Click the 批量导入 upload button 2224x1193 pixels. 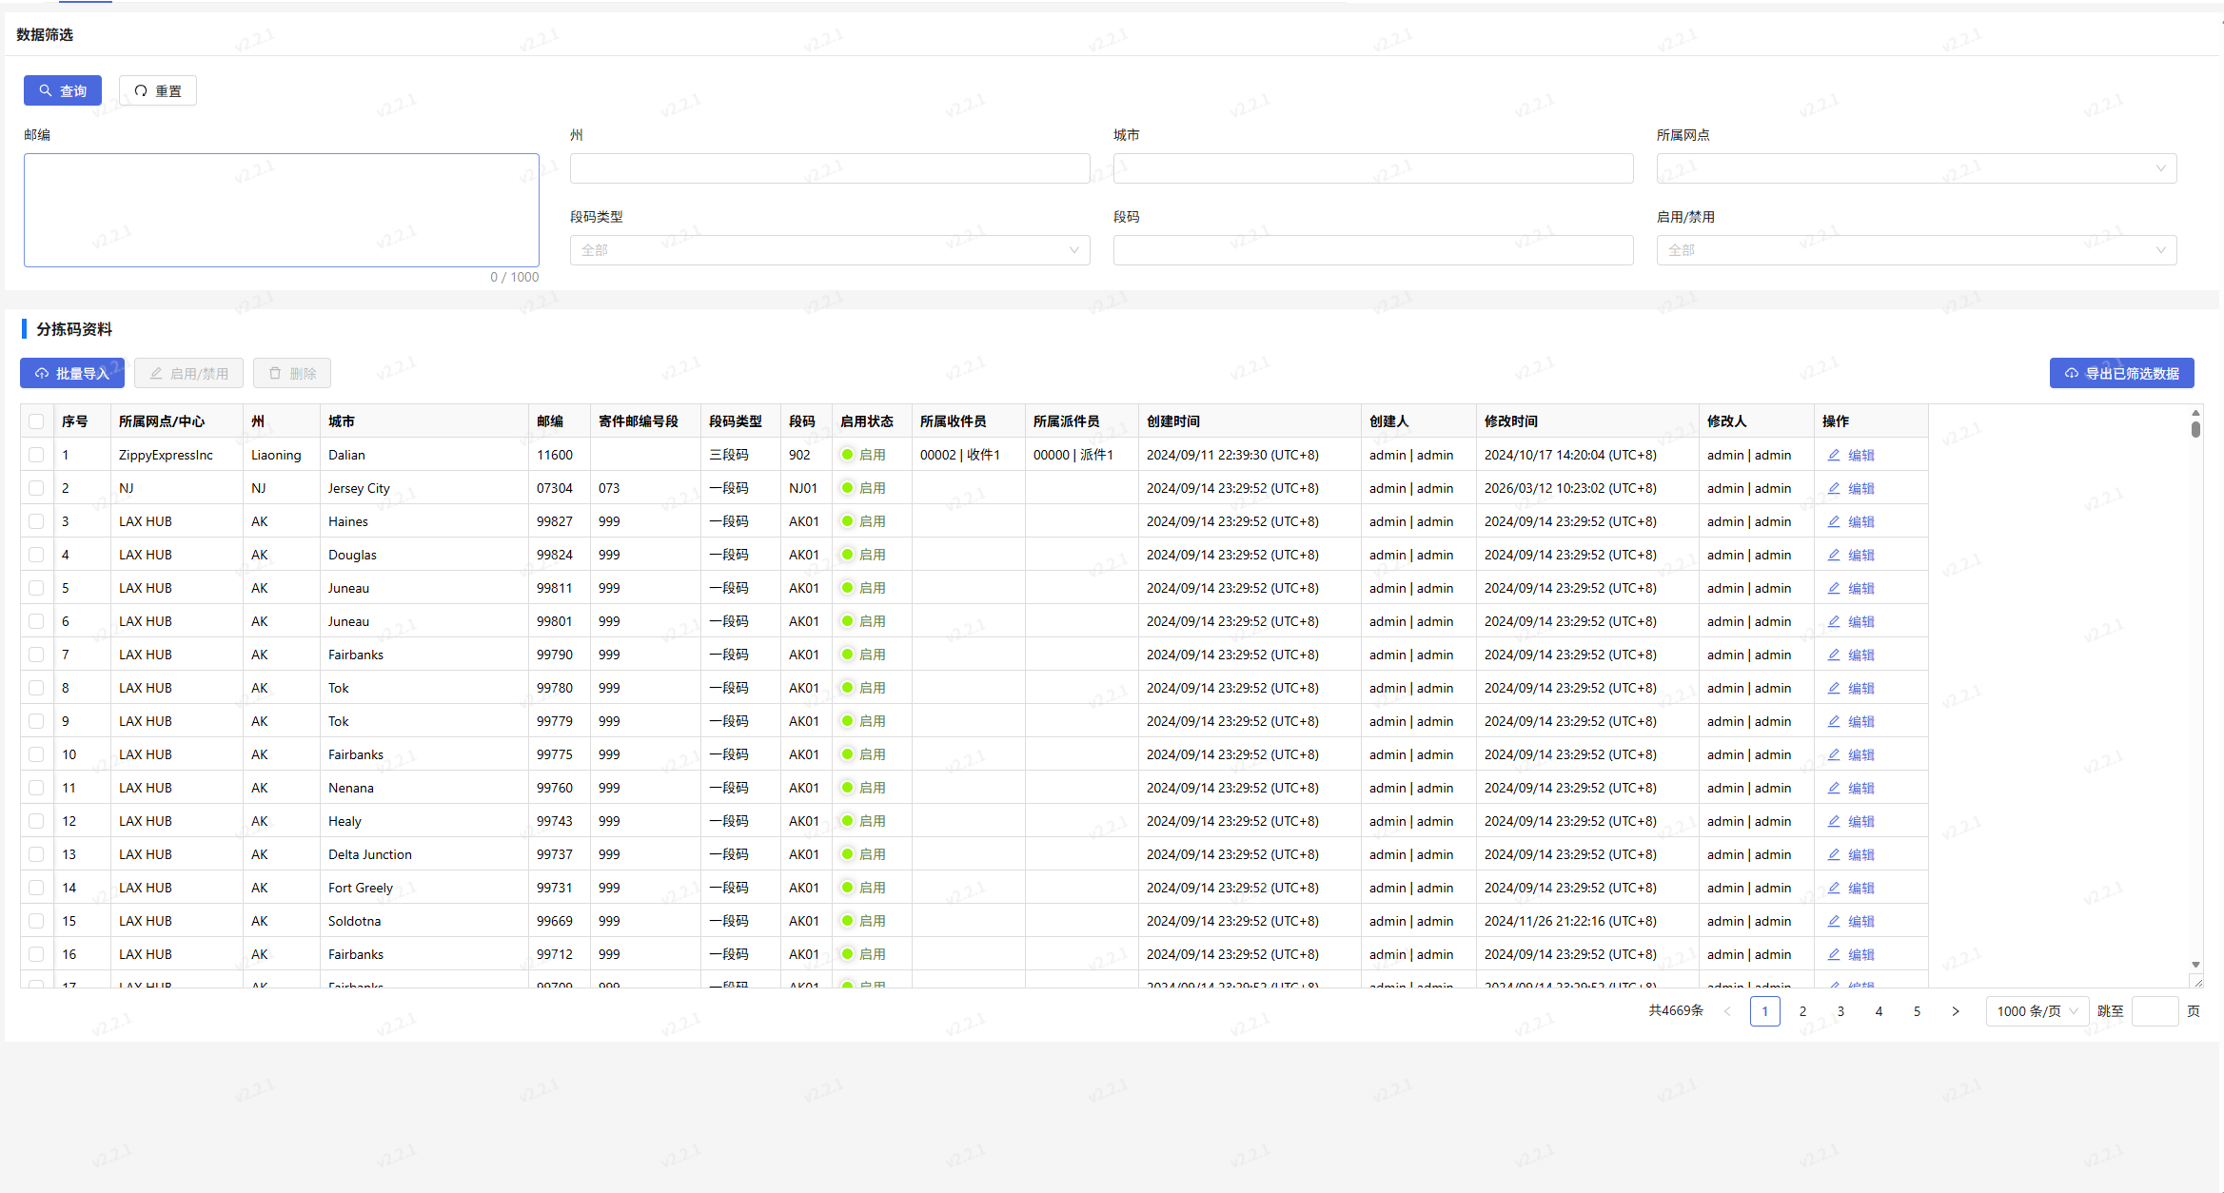tap(72, 373)
